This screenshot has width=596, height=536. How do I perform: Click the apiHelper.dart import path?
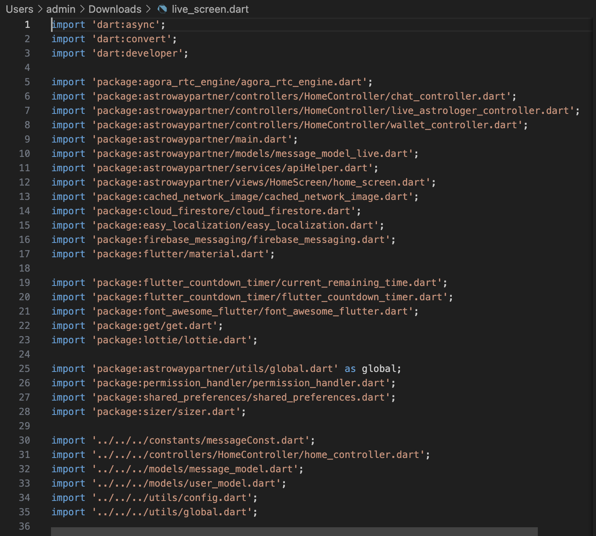(x=232, y=168)
